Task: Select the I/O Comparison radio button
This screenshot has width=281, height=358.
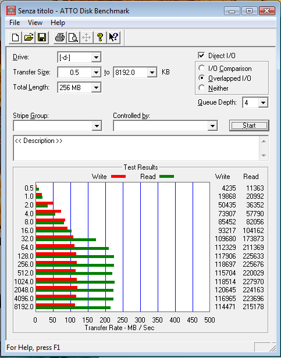Action: (x=202, y=68)
